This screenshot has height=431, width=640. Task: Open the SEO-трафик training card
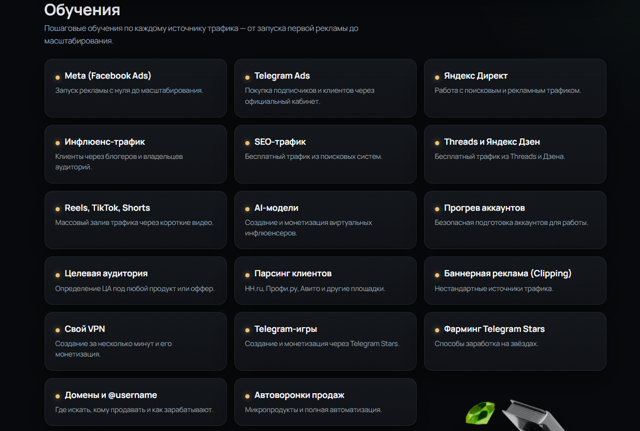click(x=326, y=154)
